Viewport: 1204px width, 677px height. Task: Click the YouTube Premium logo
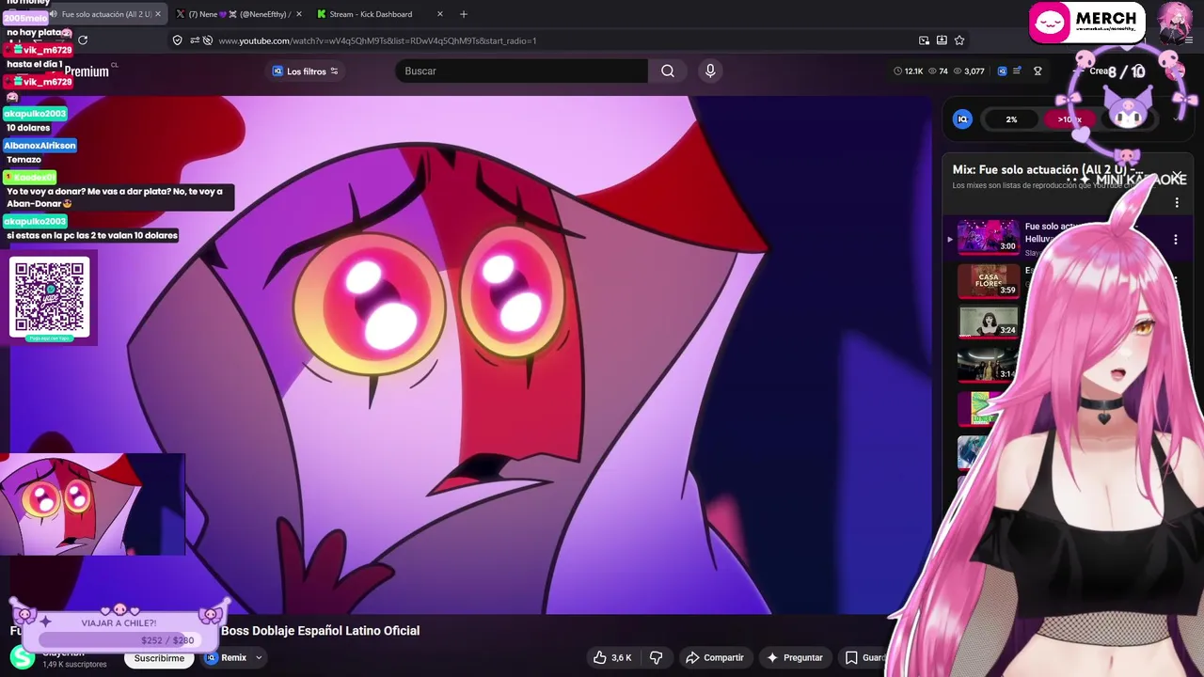[x=87, y=71]
